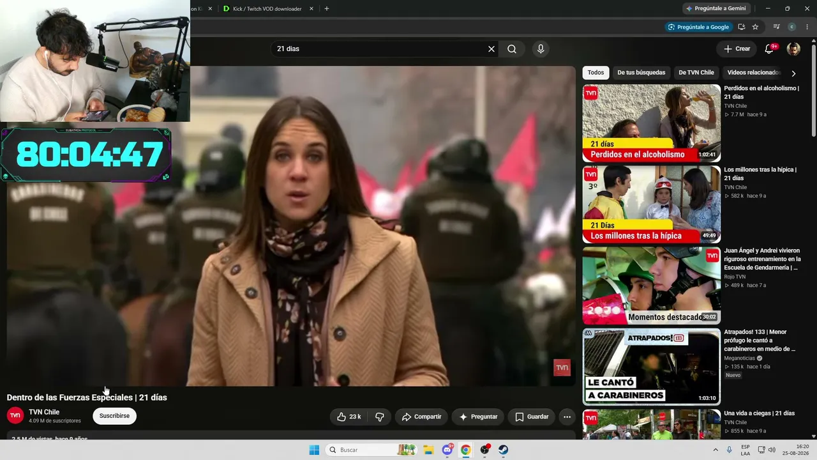The image size is (817, 460).
Task: Open Chrome three-dot menu
Action: (x=807, y=27)
